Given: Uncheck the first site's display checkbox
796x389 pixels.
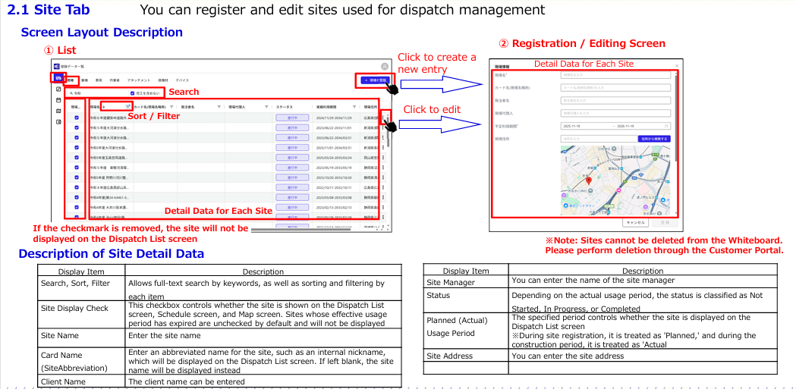Looking at the screenshot, I should pos(77,118).
